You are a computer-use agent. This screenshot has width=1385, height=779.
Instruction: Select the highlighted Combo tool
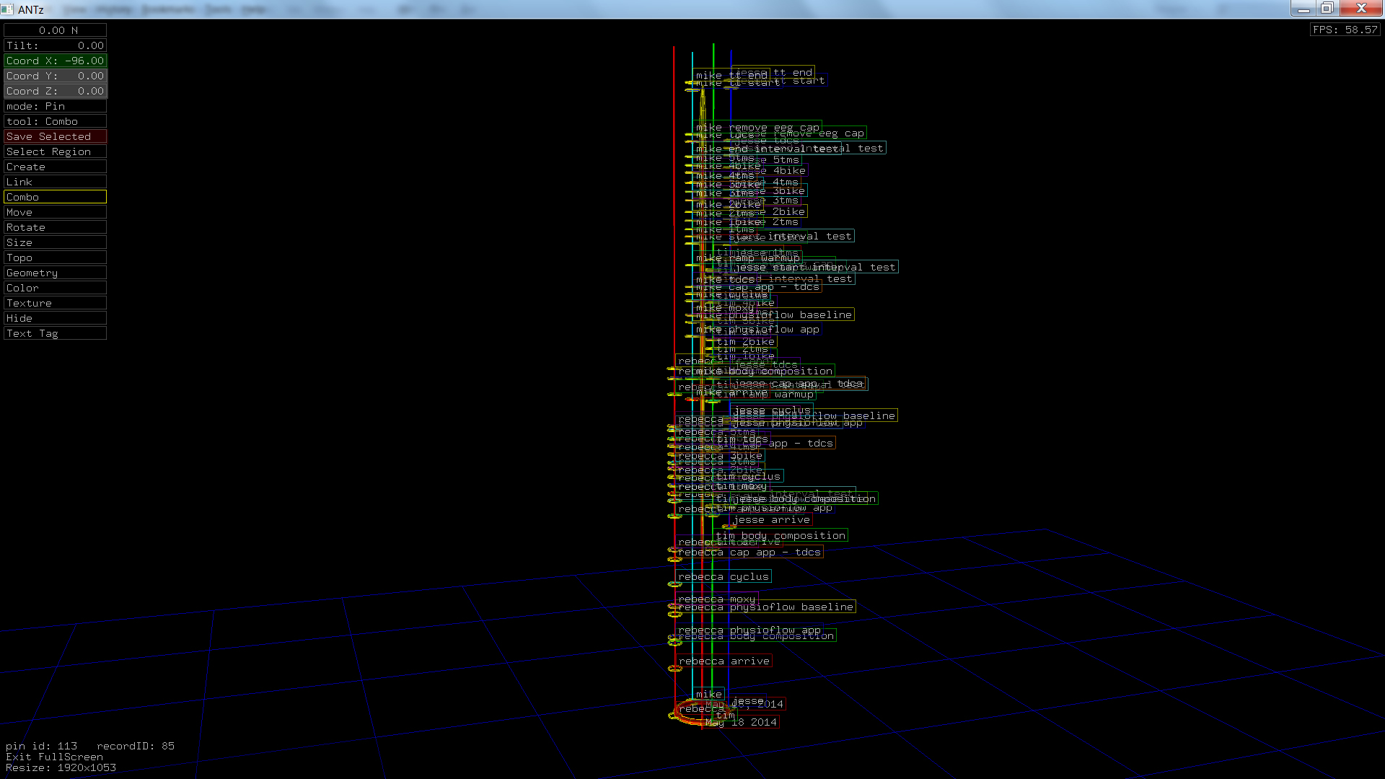click(55, 197)
